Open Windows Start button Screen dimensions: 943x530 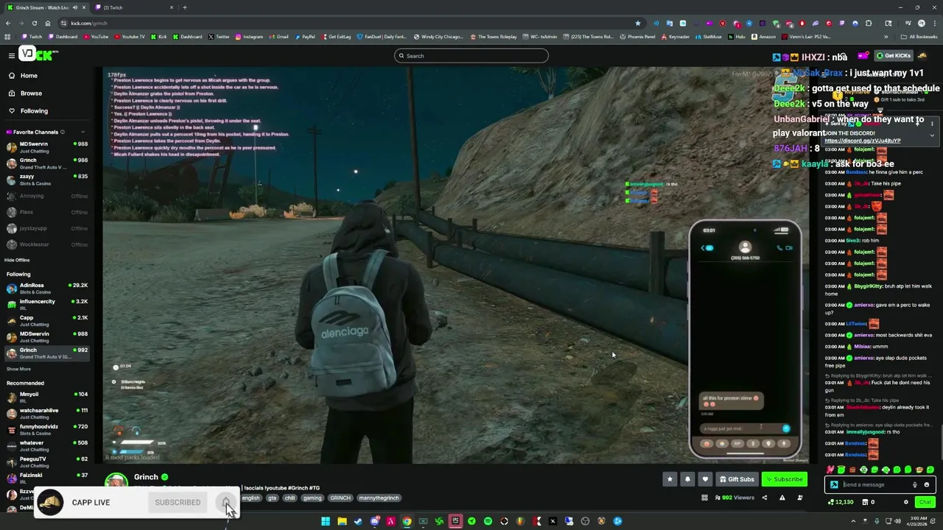pyautogui.click(x=325, y=521)
